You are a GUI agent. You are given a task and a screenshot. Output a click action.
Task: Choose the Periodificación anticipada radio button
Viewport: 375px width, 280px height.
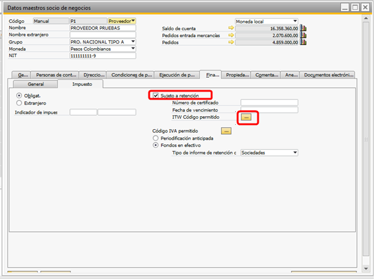coord(155,138)
